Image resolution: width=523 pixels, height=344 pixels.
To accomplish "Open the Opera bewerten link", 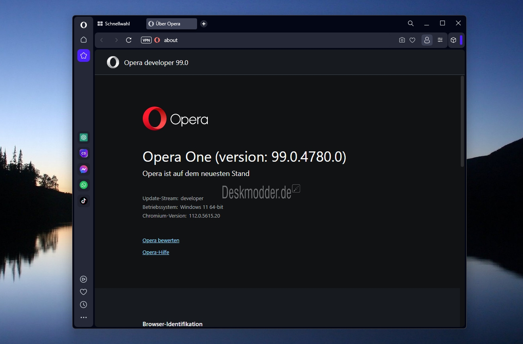I will point(161,240).
